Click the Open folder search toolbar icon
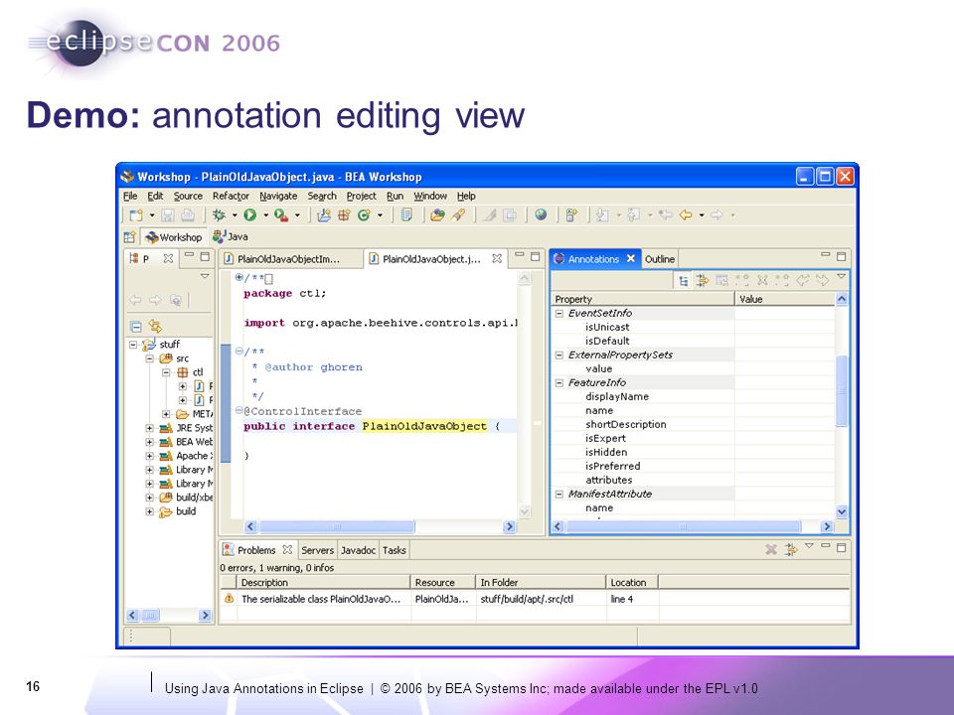The height and width of the screenshot is (715, 954). (x=437, y=215)
